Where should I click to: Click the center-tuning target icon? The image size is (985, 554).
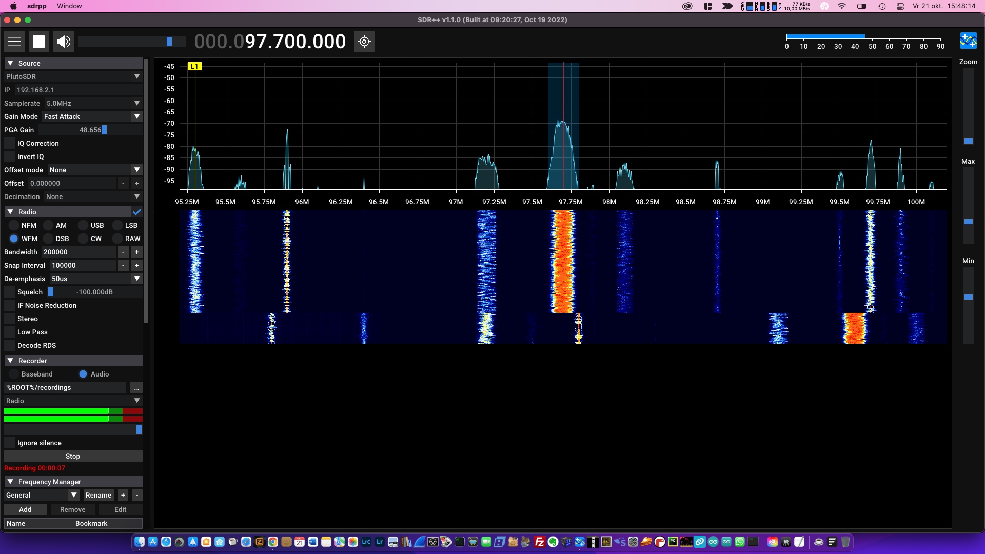pyautogui.click(x=364, y=42)
